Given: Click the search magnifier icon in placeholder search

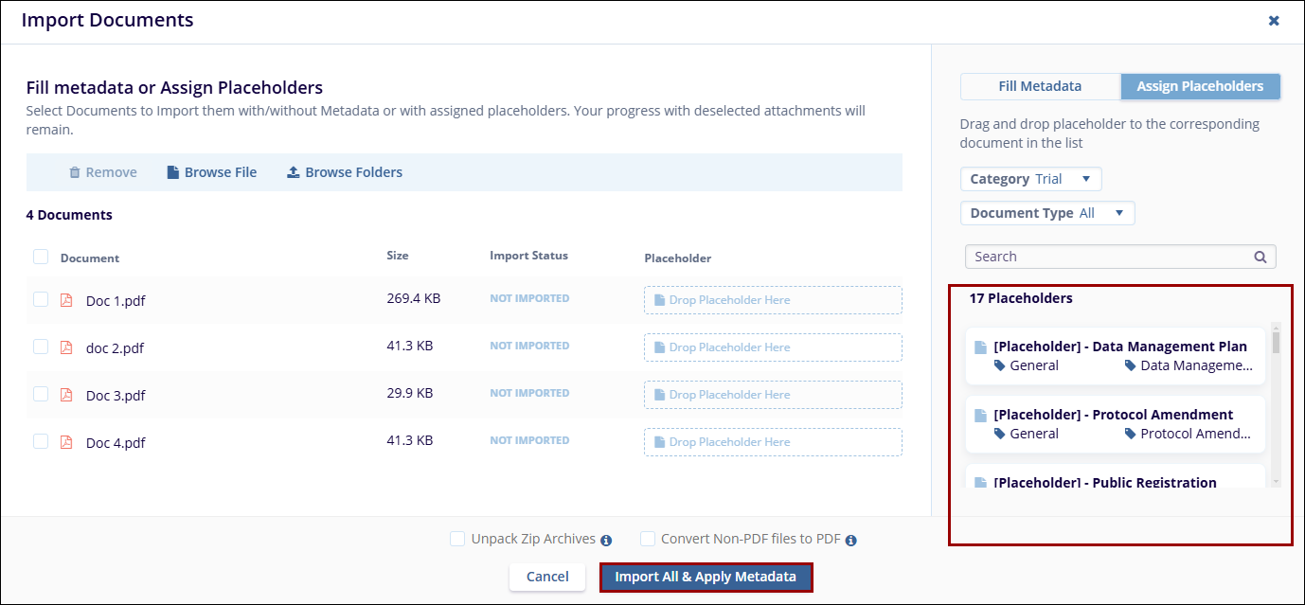Looking at the screenshot, I should 1260,257.
